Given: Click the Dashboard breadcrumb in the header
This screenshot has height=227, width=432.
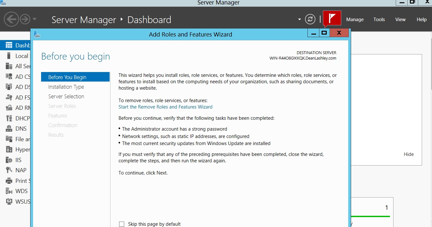Looking at the screenshot, I should (x=149, y=20).
